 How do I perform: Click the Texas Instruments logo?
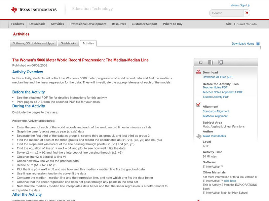[x=34, y=10]
